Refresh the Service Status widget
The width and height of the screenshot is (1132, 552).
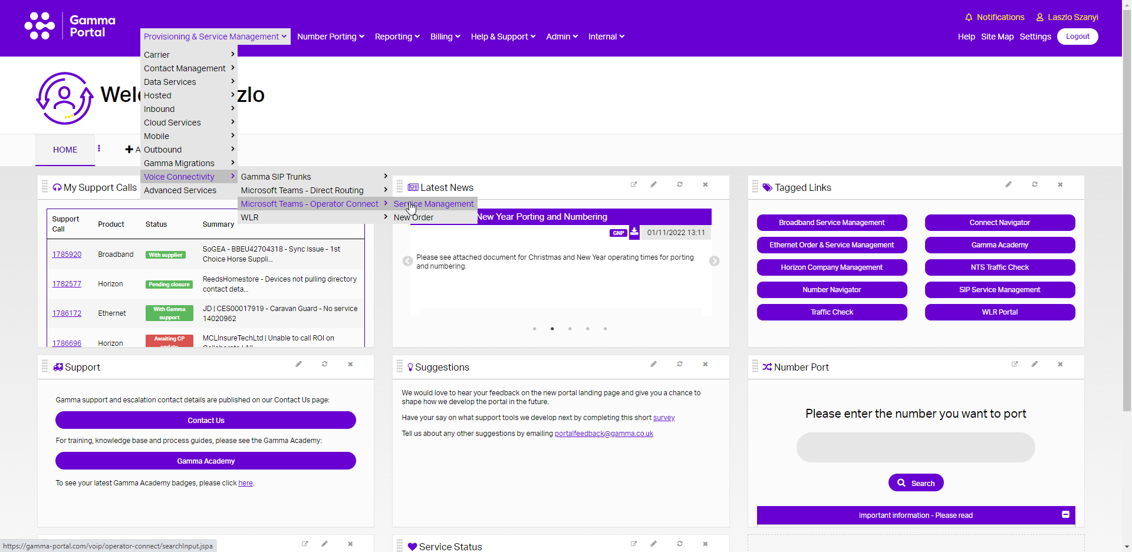[680, 544]
